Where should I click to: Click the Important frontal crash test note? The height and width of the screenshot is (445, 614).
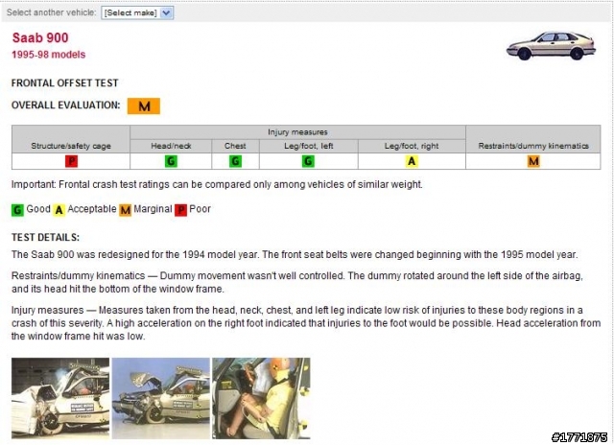[217, 184]
